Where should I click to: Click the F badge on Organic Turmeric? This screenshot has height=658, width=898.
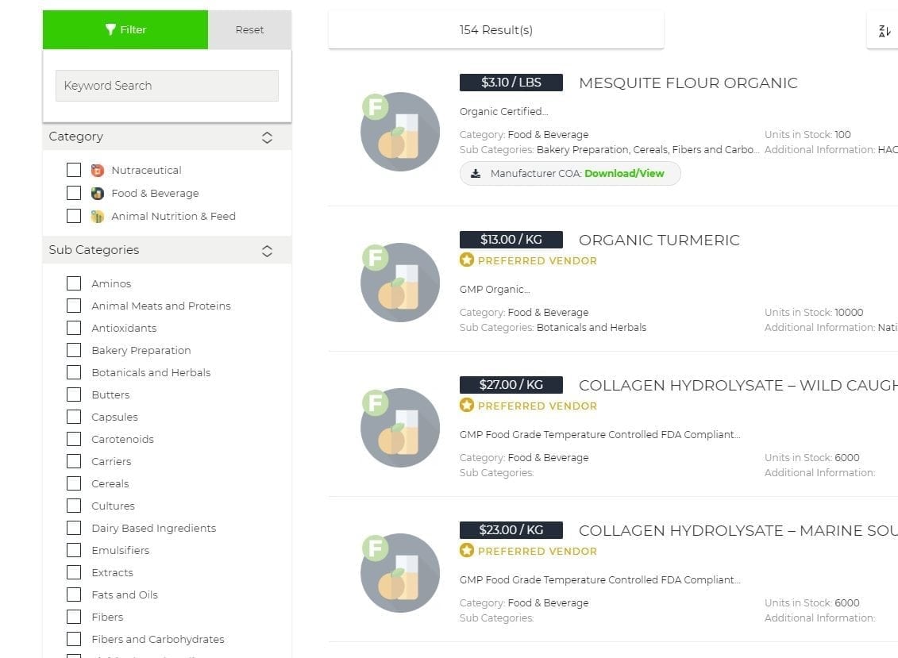375,258
